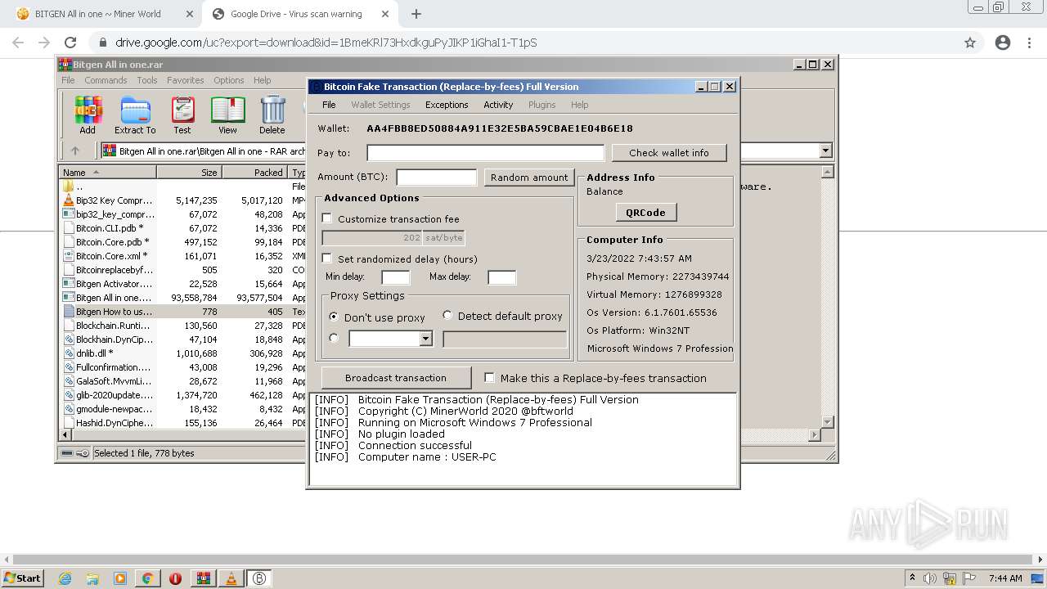
Task: Click the Max delay input field
Action: (501, 277)
